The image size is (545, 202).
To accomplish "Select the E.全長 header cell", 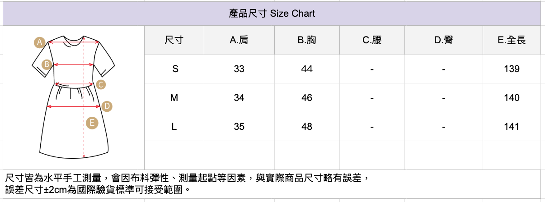I will click(512, 40).
